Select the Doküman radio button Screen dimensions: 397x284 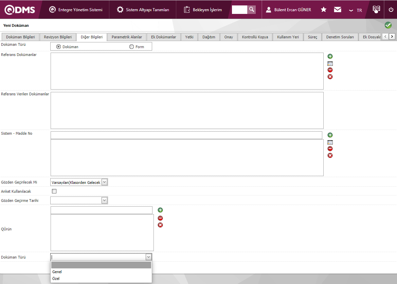(x=59, y=47)
